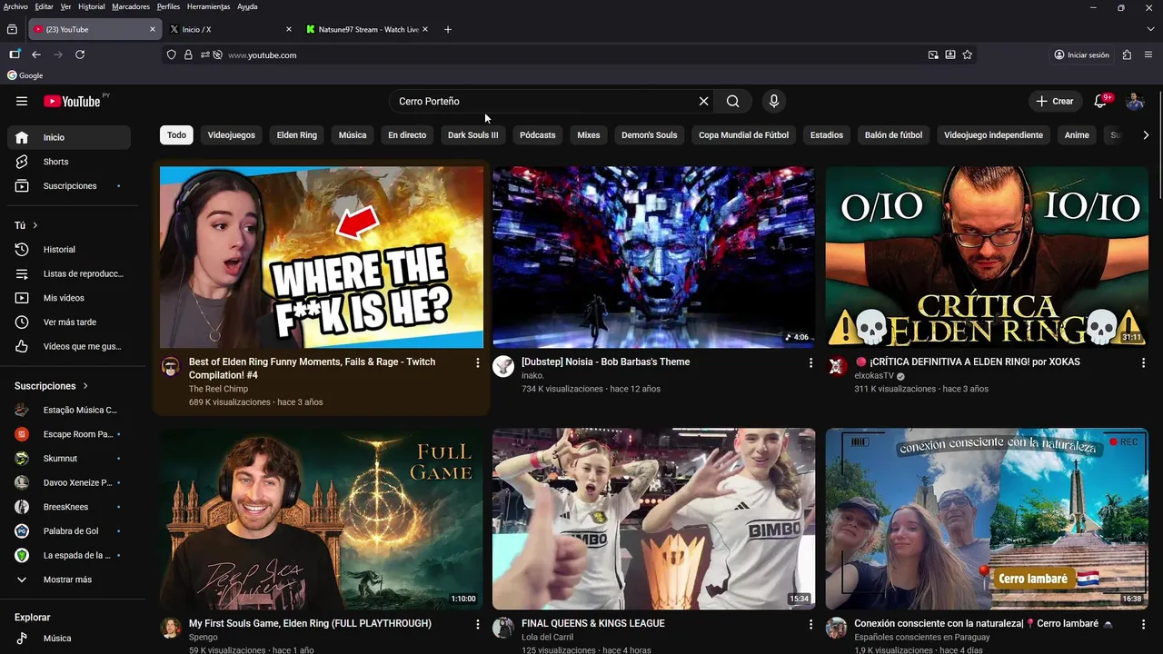
Task: Close the Inicio / X tab
Action: point(289,29)
